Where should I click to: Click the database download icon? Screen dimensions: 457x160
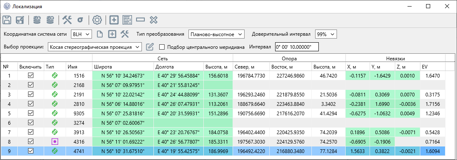[37, 20]
